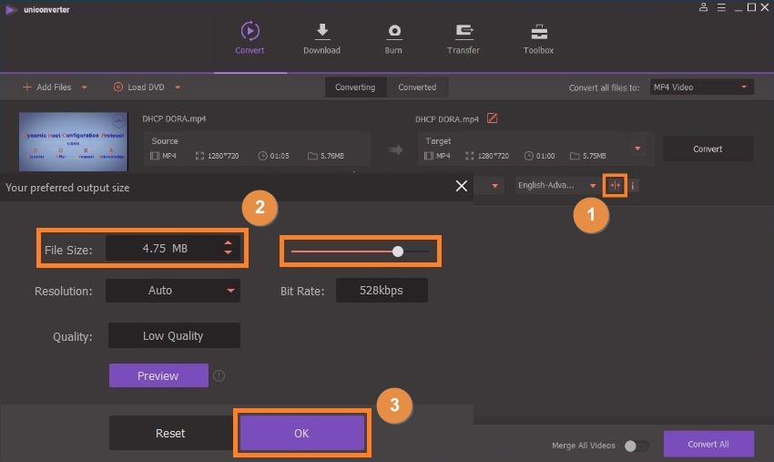Toggle the Merge All Videos switch

click(637, 446)
